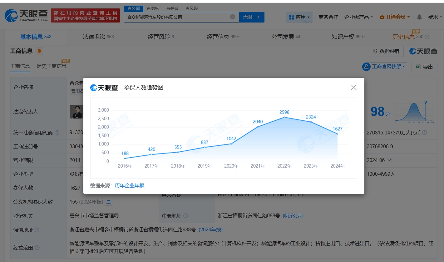Click the notification bell icon in header
444x262 pixels.
tap(419, 17)
